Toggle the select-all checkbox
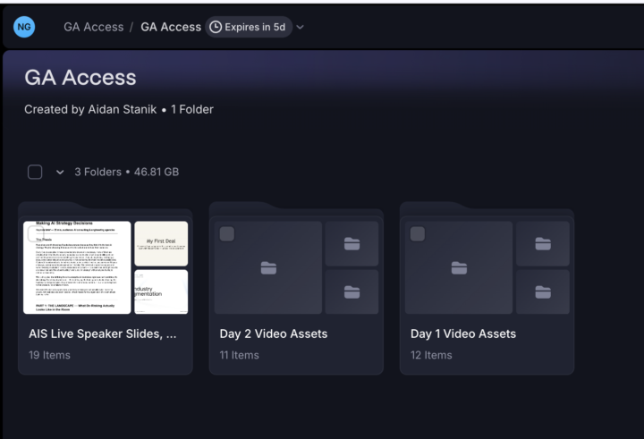 pos(35,172)
